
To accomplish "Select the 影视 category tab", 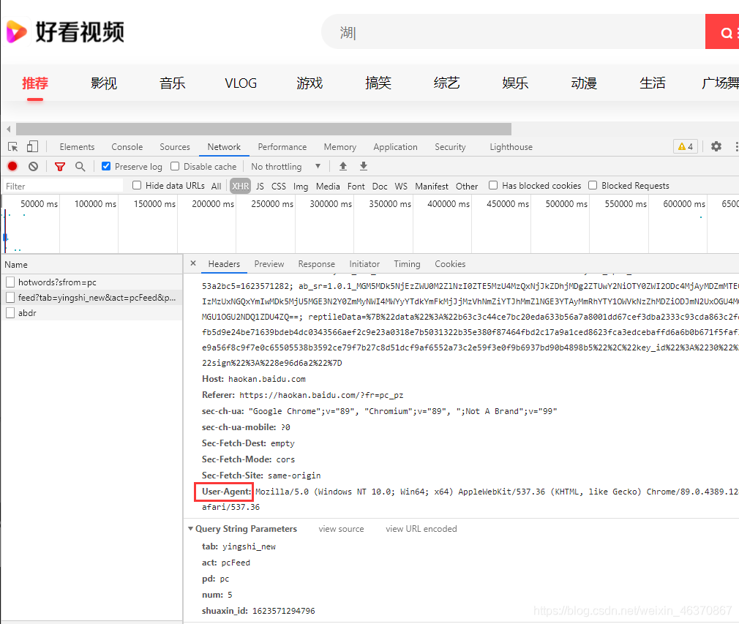I will (104, 83).
